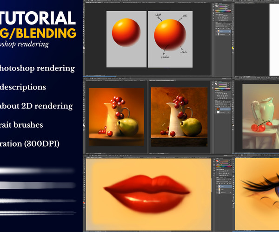Open Channels tab in top window
This screenshot has width=279, height=232.
tap(220, 22)
